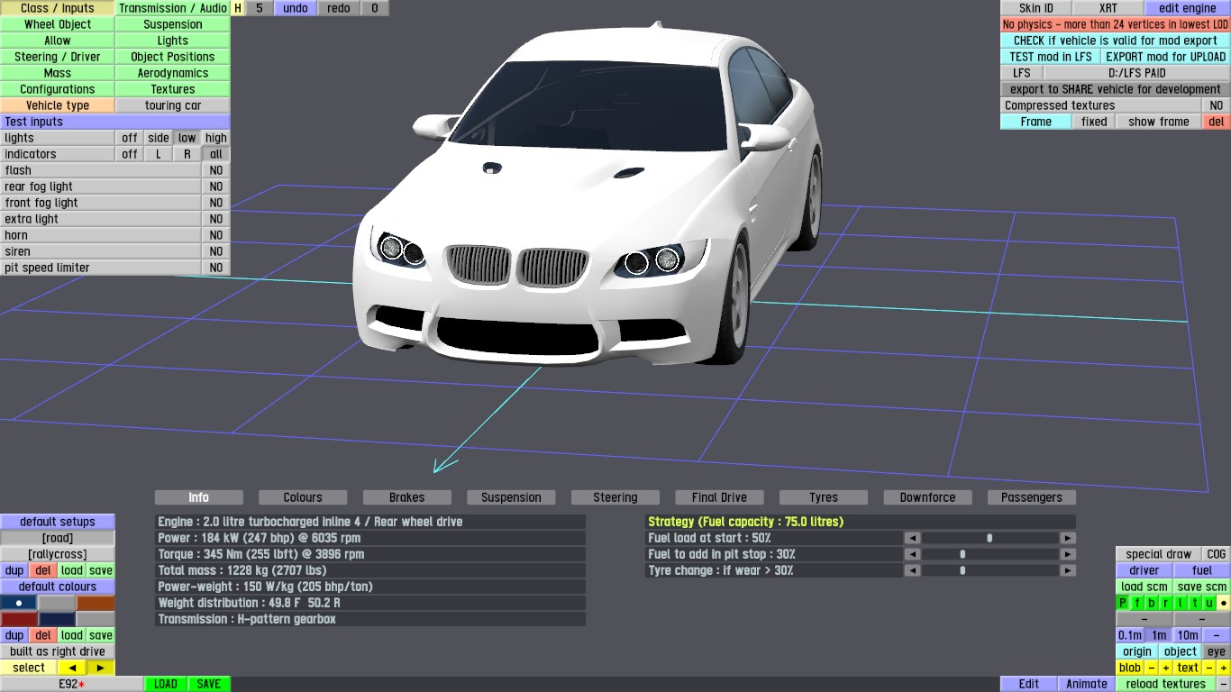Set indicators to R
Screen dimensions: 1231x692
[x=187, y=154]
